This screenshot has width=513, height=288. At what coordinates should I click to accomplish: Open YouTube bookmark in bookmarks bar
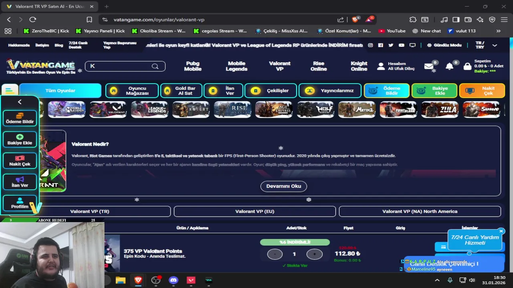[x=392, y=31]
